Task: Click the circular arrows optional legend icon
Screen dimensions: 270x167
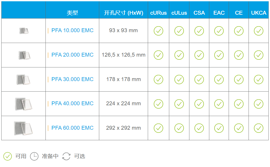Action: click(x=66, y=156)
